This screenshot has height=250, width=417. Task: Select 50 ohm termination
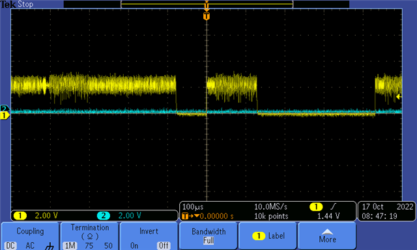click(108, 245)
